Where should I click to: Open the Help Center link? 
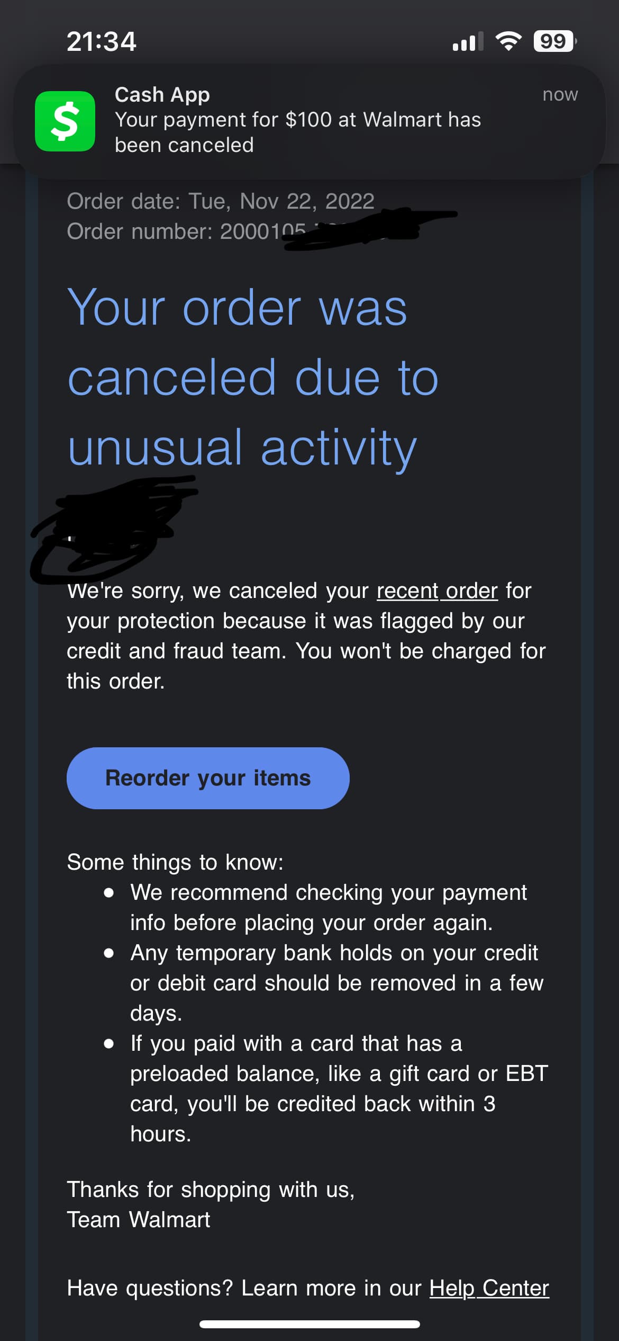tap(489, 1288)
